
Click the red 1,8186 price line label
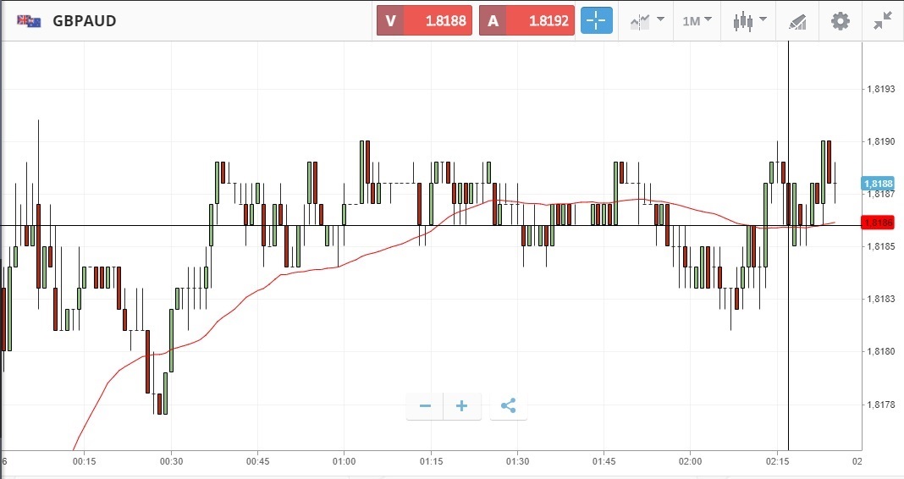pos(878,223)
